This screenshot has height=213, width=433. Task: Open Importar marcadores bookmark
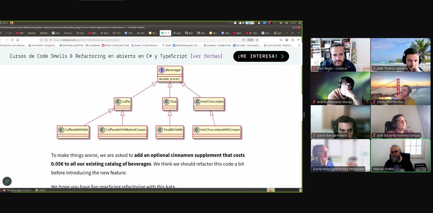[13, 45]
